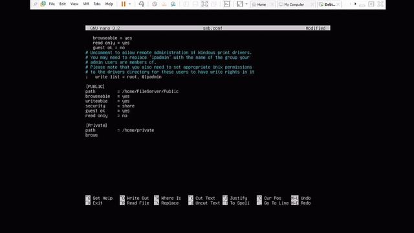The width and height of the screenshot is (414, 233).
Task: Open the Edit menu
Action: [x=63, y=4]
